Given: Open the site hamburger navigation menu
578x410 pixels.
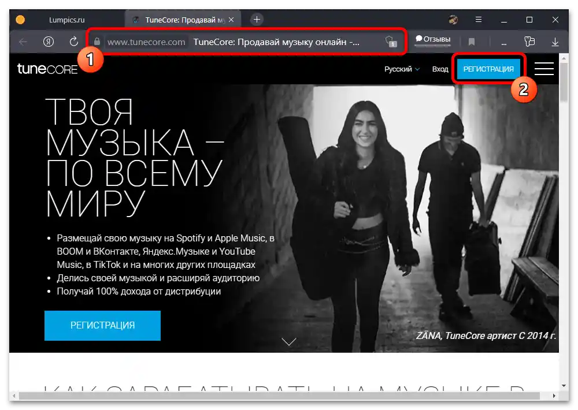Looking at the screenshot, I should coord(544,69).
